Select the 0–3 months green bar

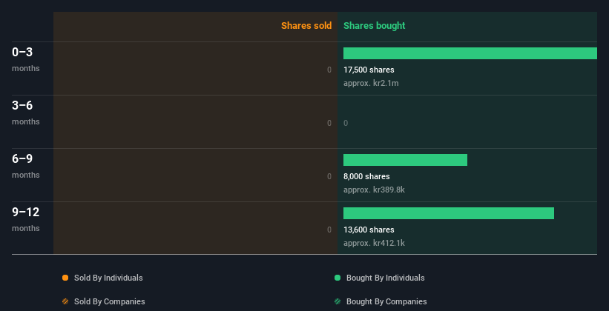point(470,53)
